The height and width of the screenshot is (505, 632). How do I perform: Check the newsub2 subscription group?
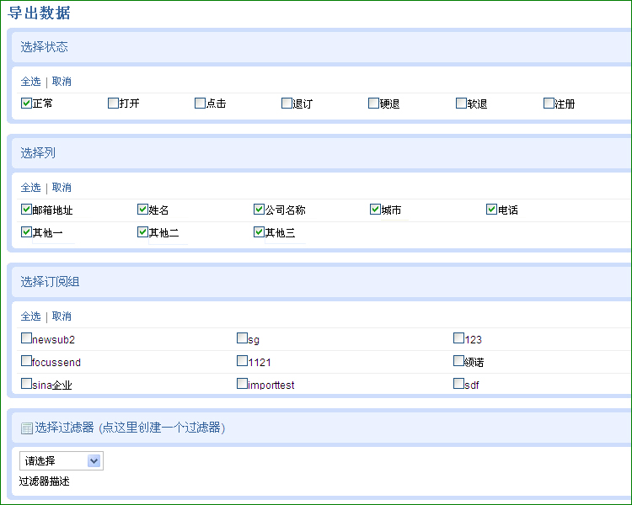click(x=26, y=338)
